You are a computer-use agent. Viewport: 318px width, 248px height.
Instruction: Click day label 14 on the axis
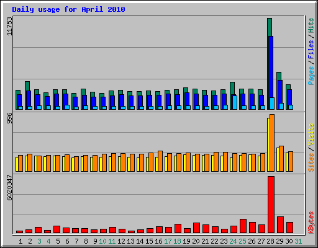point(140,241)
